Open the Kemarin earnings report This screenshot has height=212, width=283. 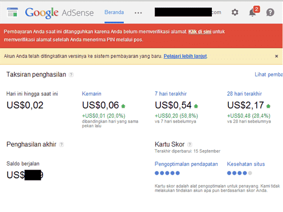[92, 94]
